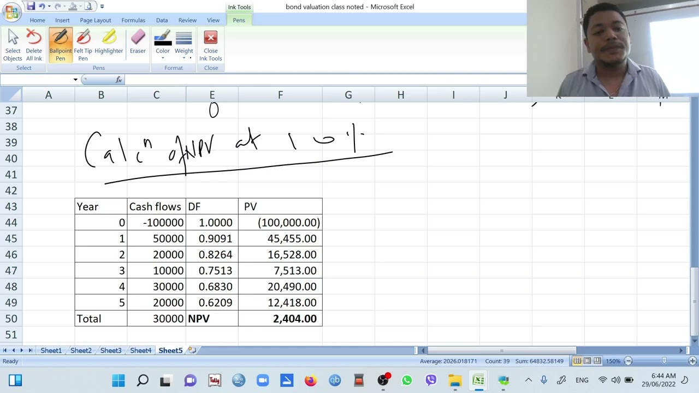Switch to Sheet1 tab
The image size is (699, 393).
tap(51, 350)
